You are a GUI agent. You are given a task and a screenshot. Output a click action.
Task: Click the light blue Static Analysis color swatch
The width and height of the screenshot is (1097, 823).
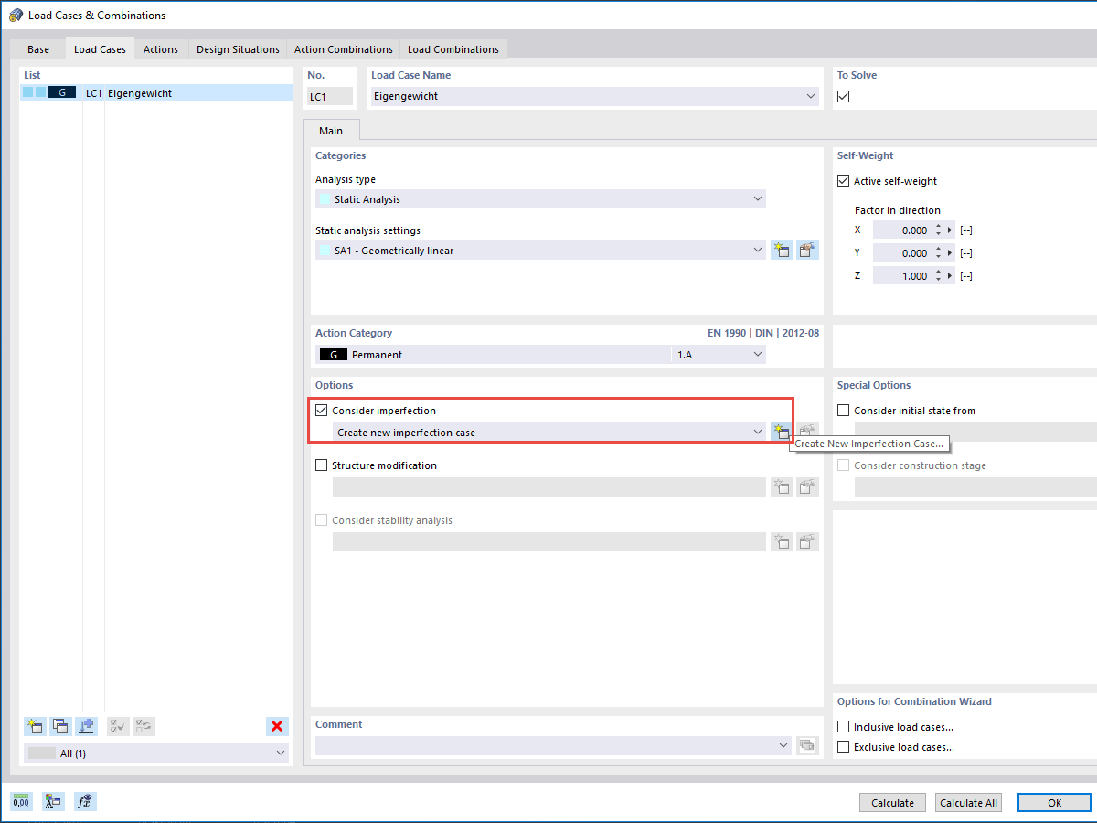point(325,199)
